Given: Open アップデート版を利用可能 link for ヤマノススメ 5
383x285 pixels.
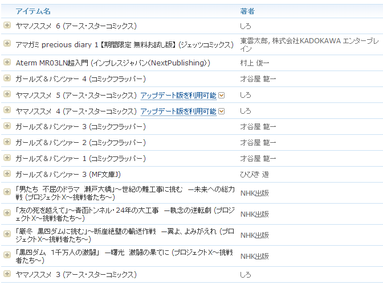Looking at the screenshot, I should click(178, 96).
